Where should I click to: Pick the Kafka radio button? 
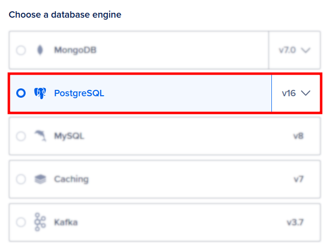[x=21, y=222]
